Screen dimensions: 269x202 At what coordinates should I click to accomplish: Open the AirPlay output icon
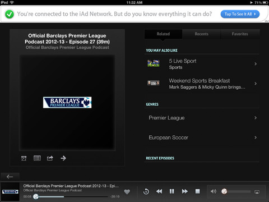[x=257, y=192]
